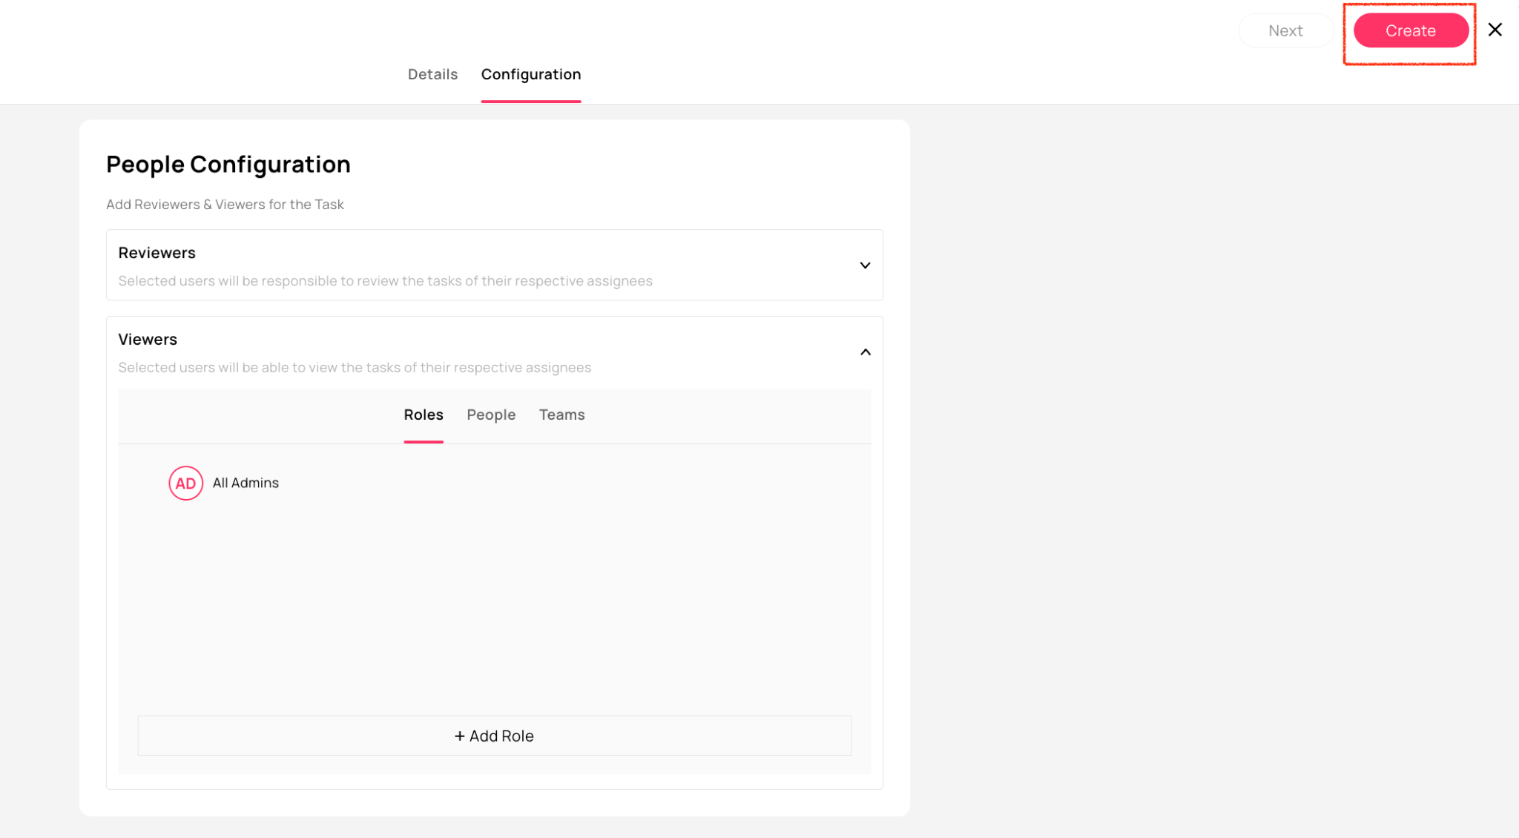This screenshot has width=1519, height=838.
Task: Click the plus icon on Add Role
Action: (459, 736)
